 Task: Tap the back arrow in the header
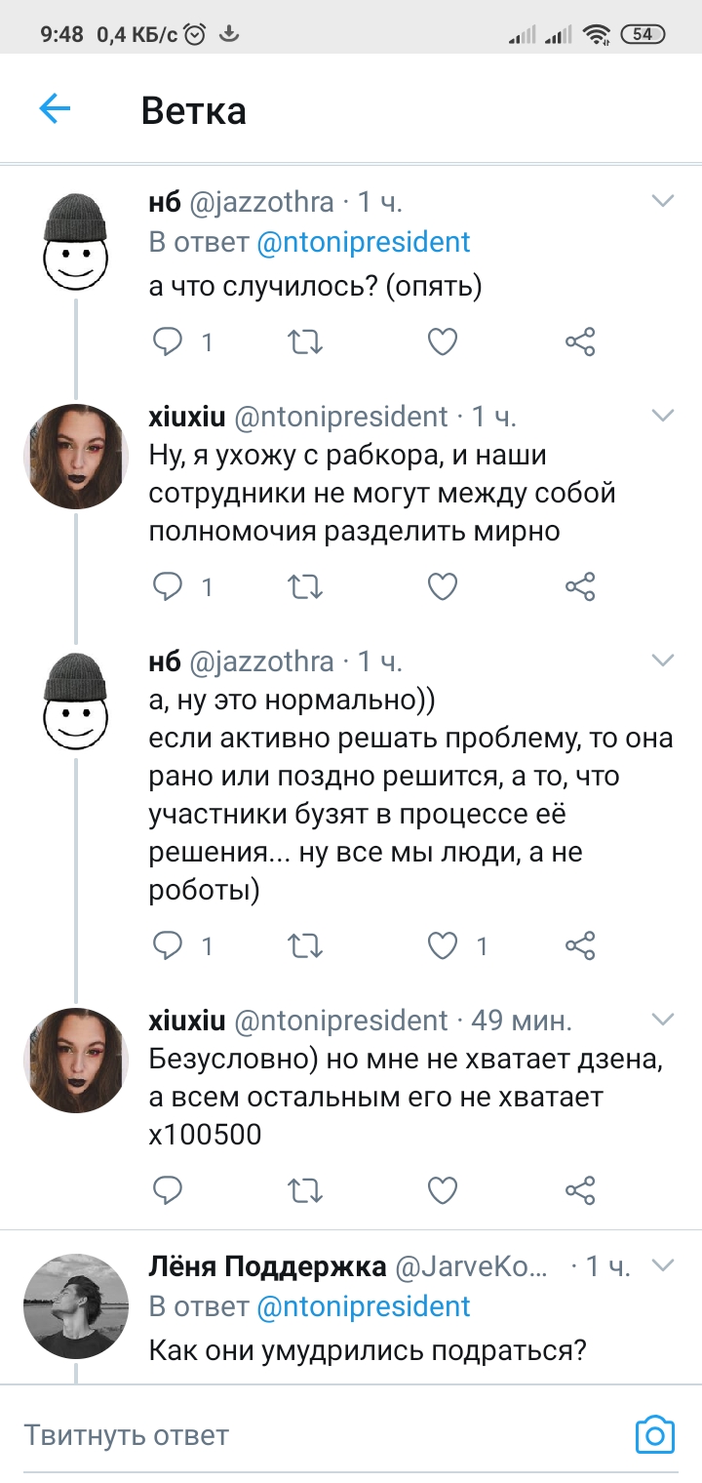point(55,109)
